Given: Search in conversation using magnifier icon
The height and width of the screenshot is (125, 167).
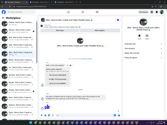Looking at the screenshot, I should pos(147,36).
